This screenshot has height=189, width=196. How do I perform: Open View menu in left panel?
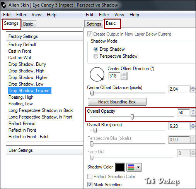click(37, 15)
